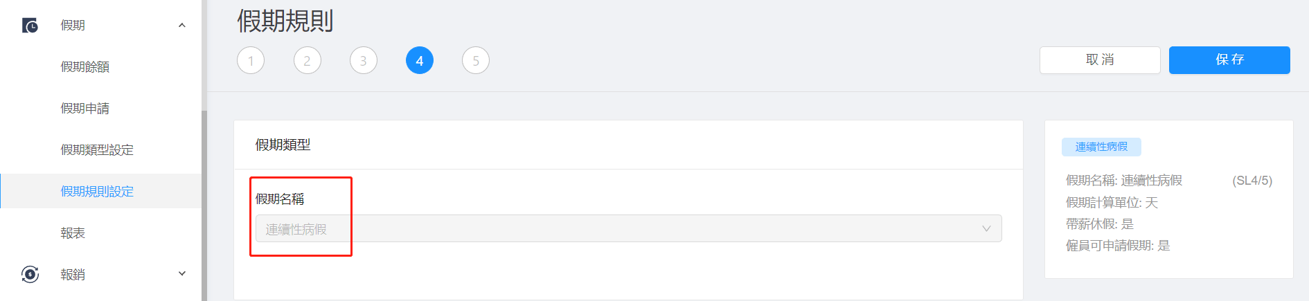Open the 報表 menu entry
This screenshot has width=1309, height=301.
coord(73,232)
